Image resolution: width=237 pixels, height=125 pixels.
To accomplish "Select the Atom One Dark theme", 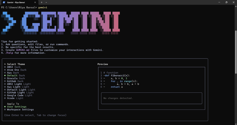I will pyautogui.click(x=15, y=70).
